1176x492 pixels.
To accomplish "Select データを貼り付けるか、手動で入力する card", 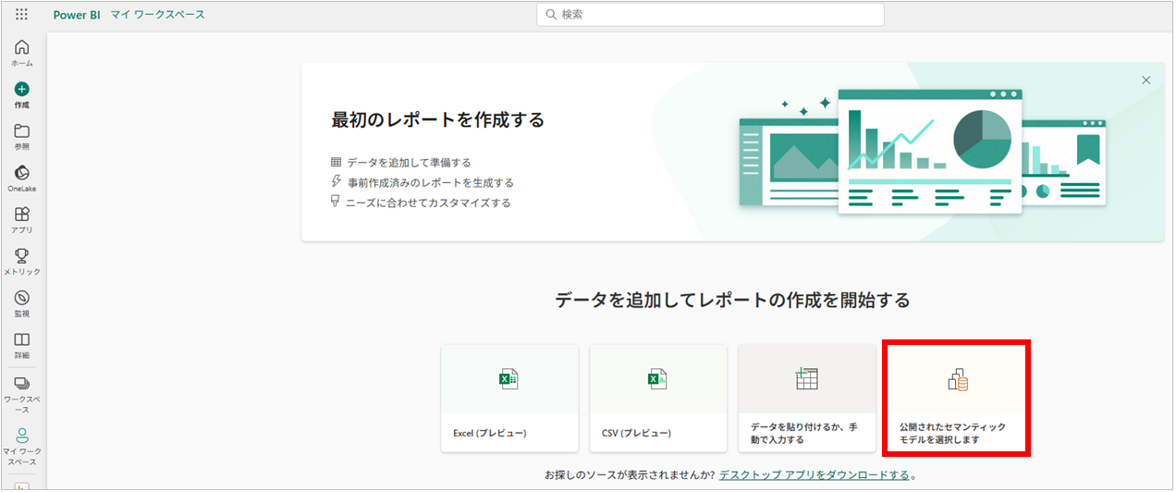I will tap(807, 399).
